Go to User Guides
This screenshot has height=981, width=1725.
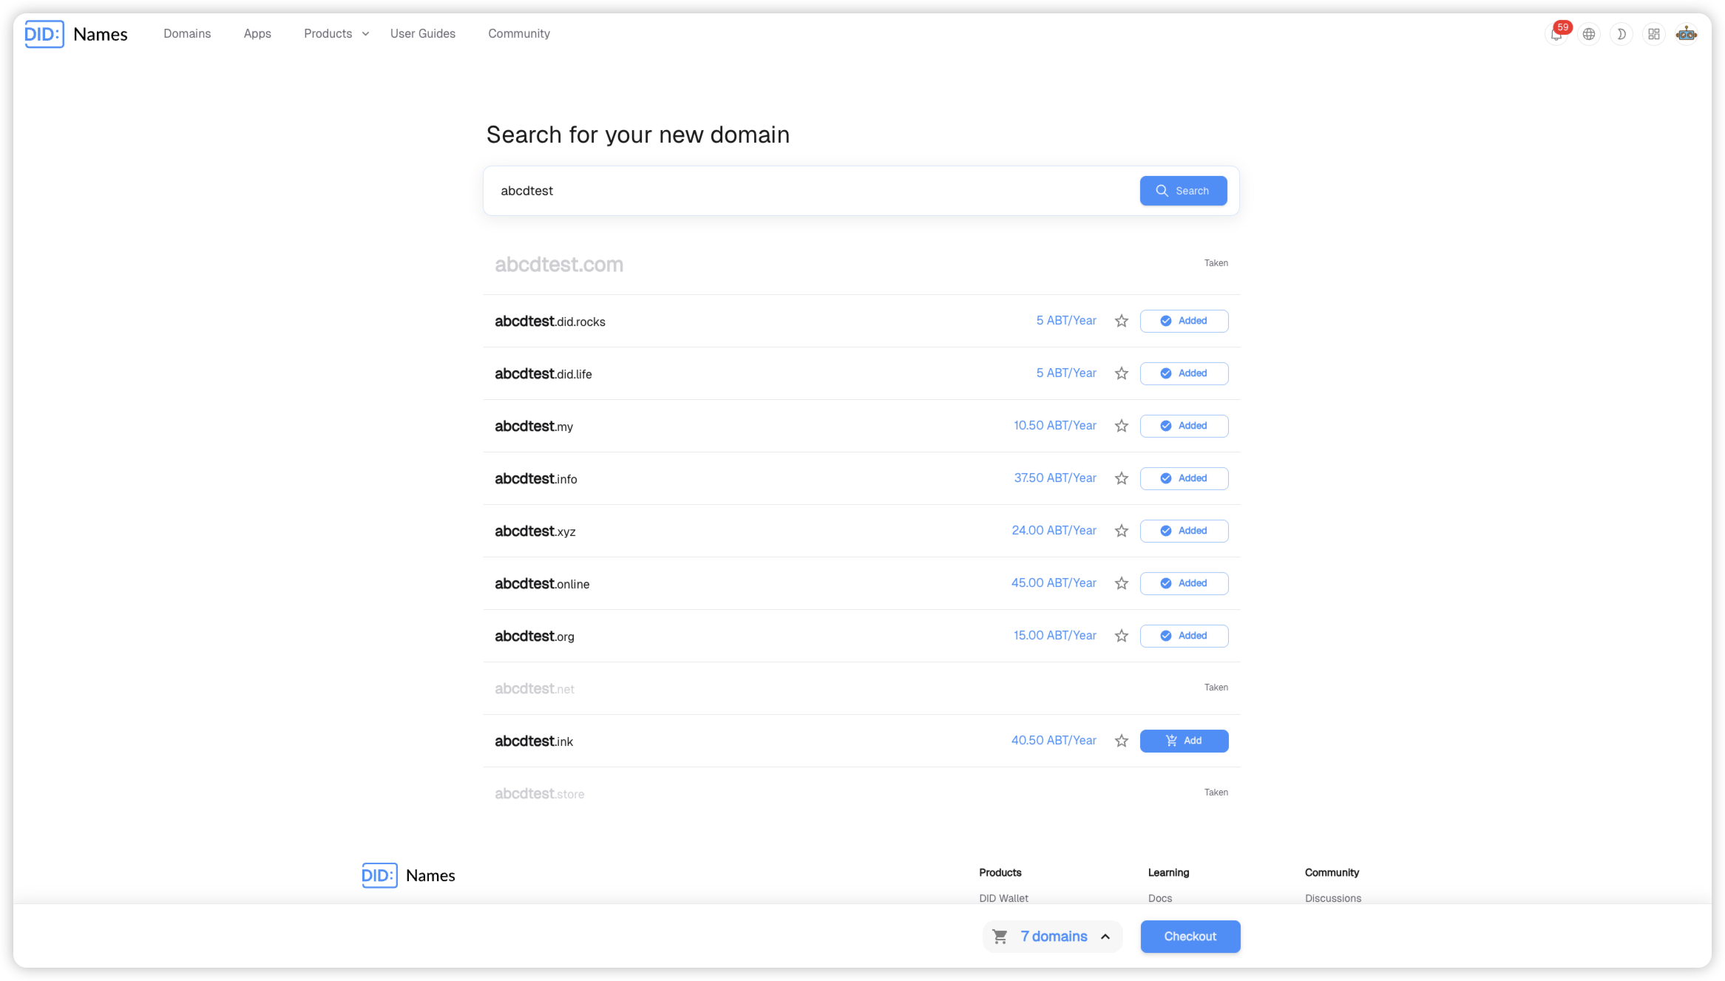point(423,34)
